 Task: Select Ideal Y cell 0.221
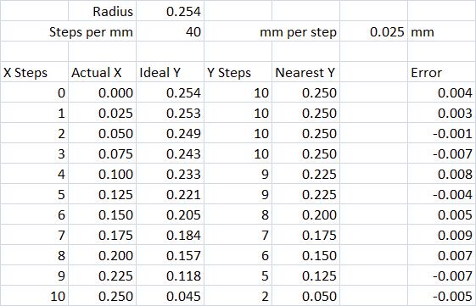(x=171, y=194)
